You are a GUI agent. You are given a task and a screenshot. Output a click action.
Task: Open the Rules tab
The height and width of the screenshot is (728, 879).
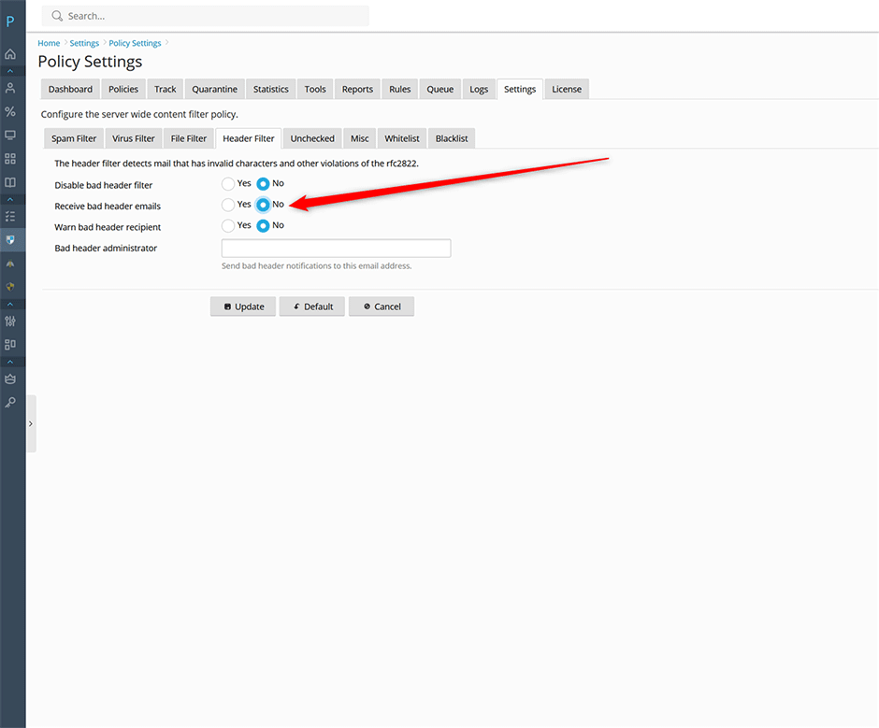pyautogui.click(x=399, y=89)
